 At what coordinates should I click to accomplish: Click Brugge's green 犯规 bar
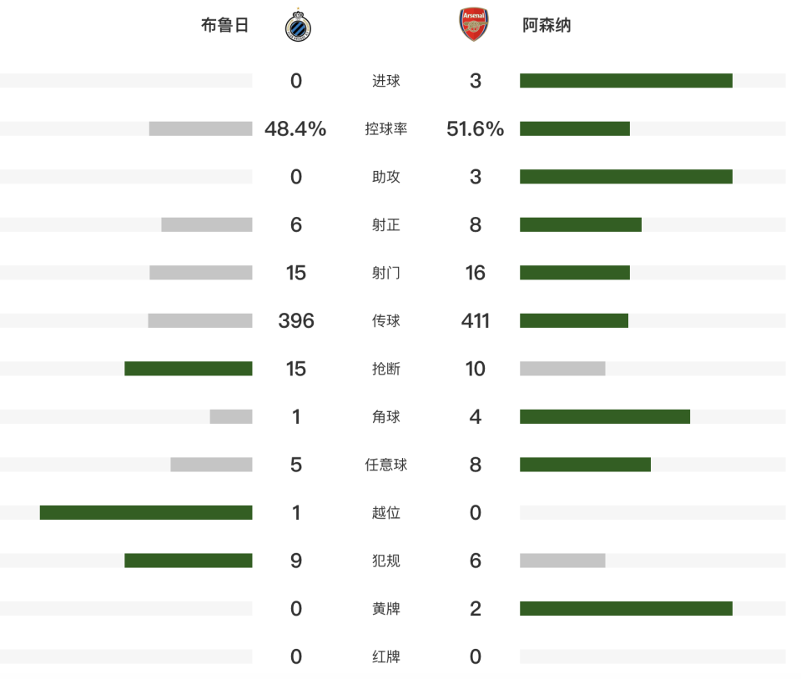pyautogui.click(x=189, y=561)
